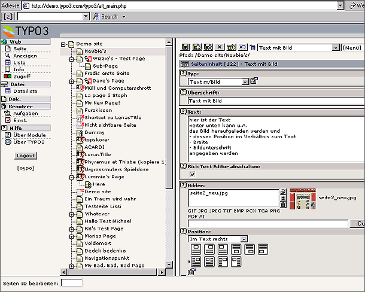Open the Aufgaben module under Benutzer
Screen dimensions: 365x292
25,114
